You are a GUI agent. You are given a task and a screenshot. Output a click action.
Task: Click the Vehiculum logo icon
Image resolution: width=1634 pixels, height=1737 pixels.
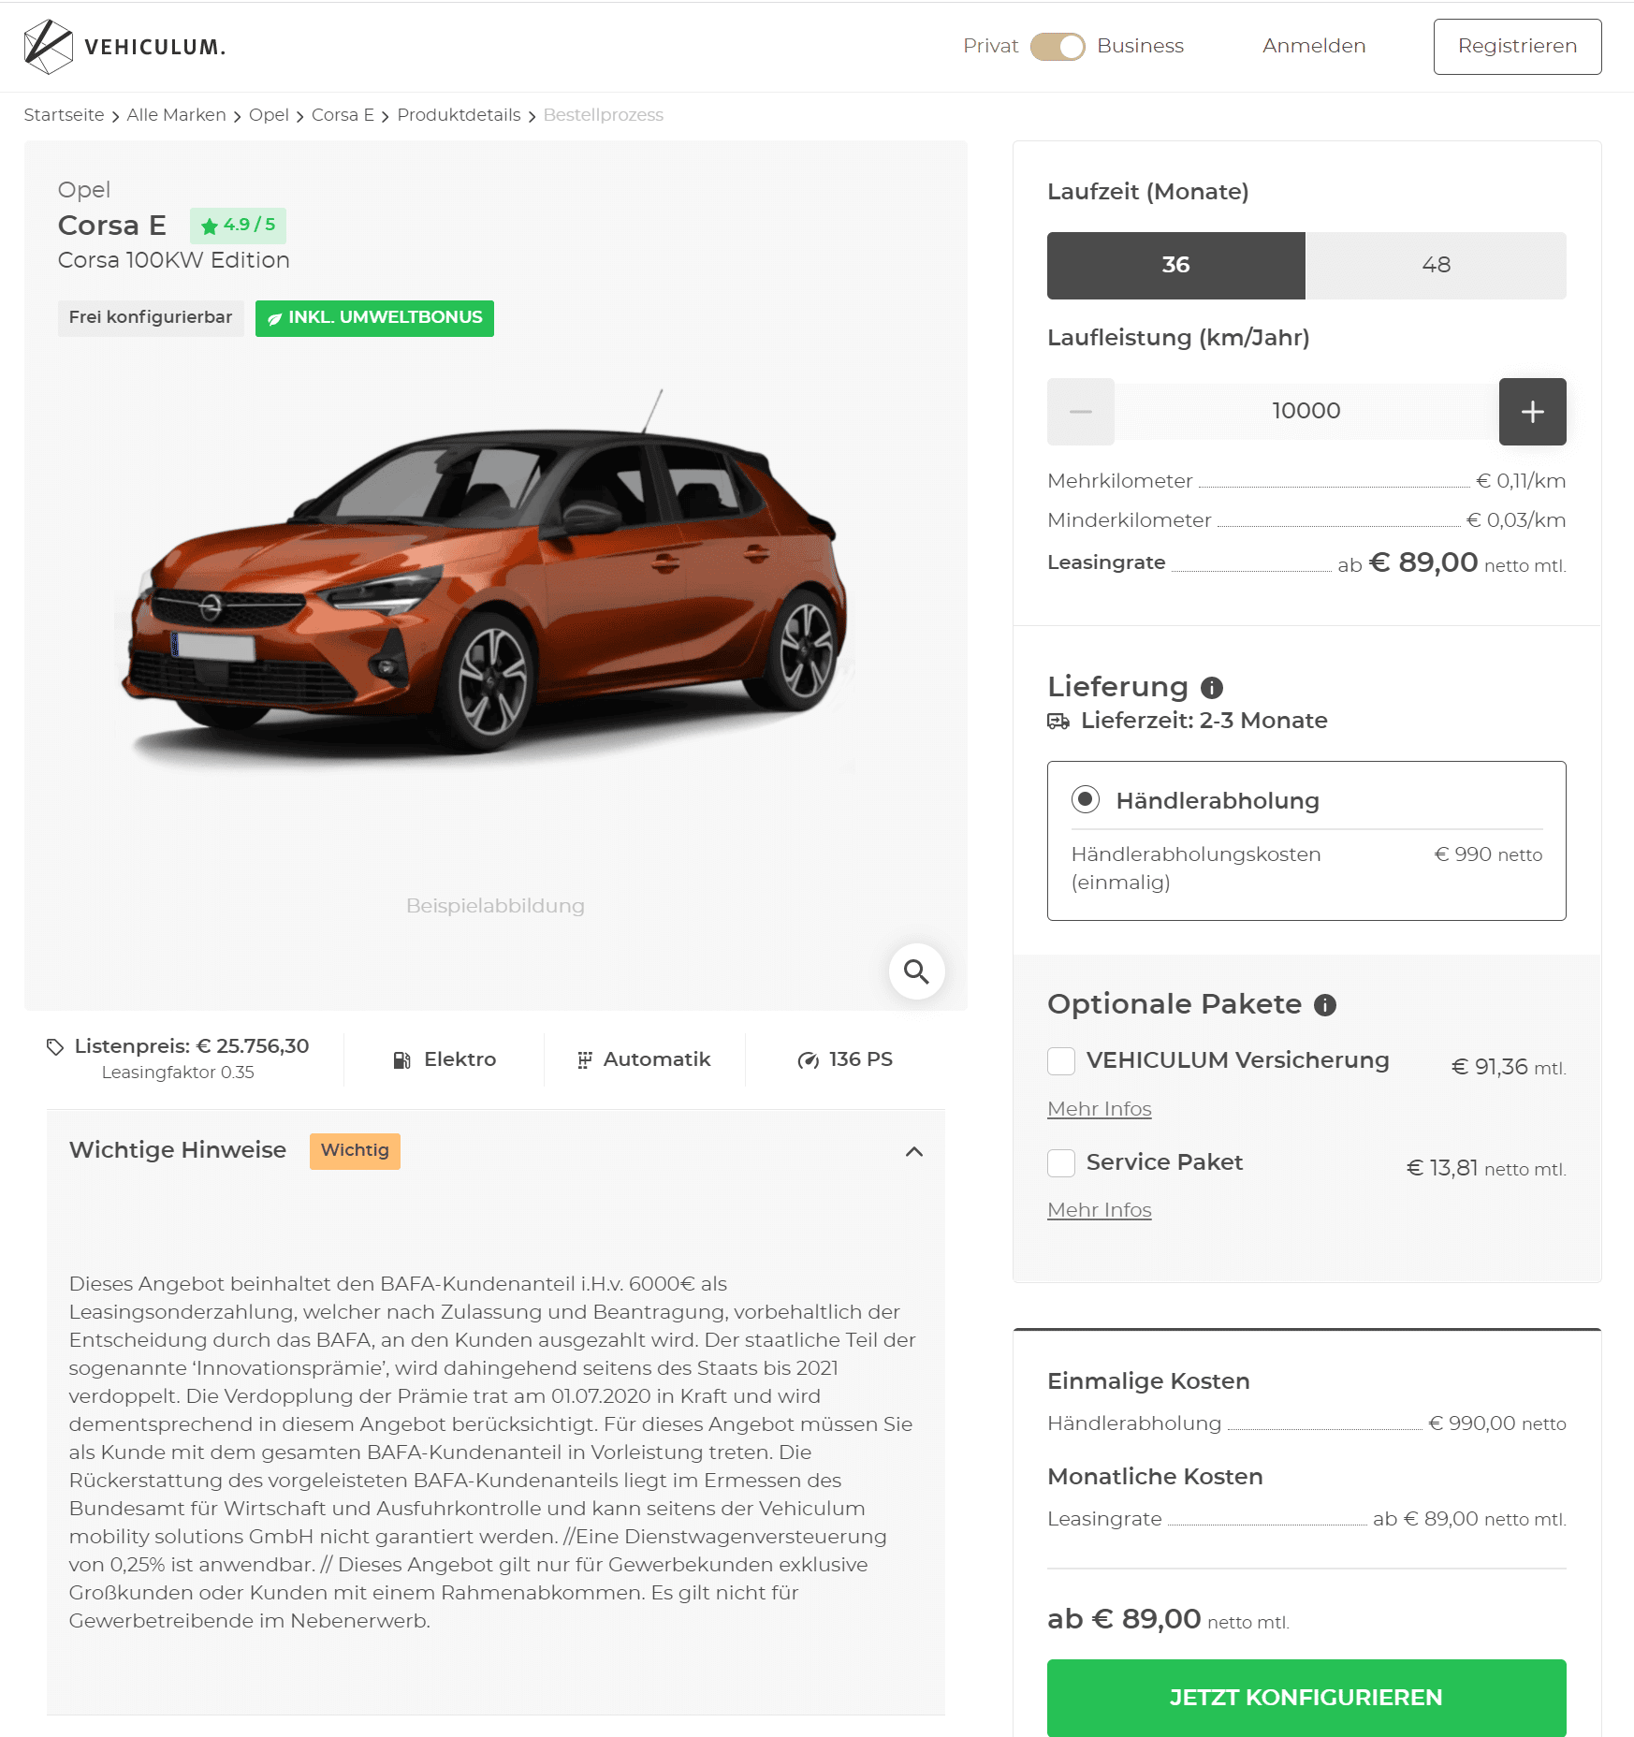point(48,47)
